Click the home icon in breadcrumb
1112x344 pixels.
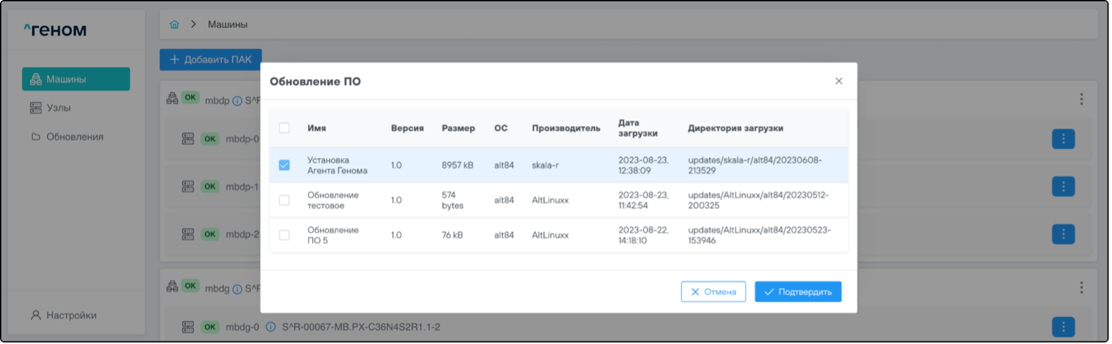pyautogui.click(x=174, y=25)
